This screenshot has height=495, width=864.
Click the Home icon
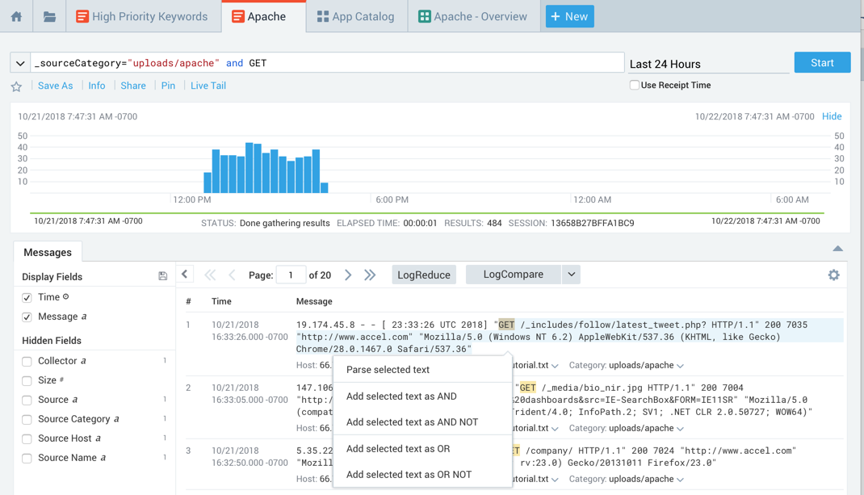(16, 16)
